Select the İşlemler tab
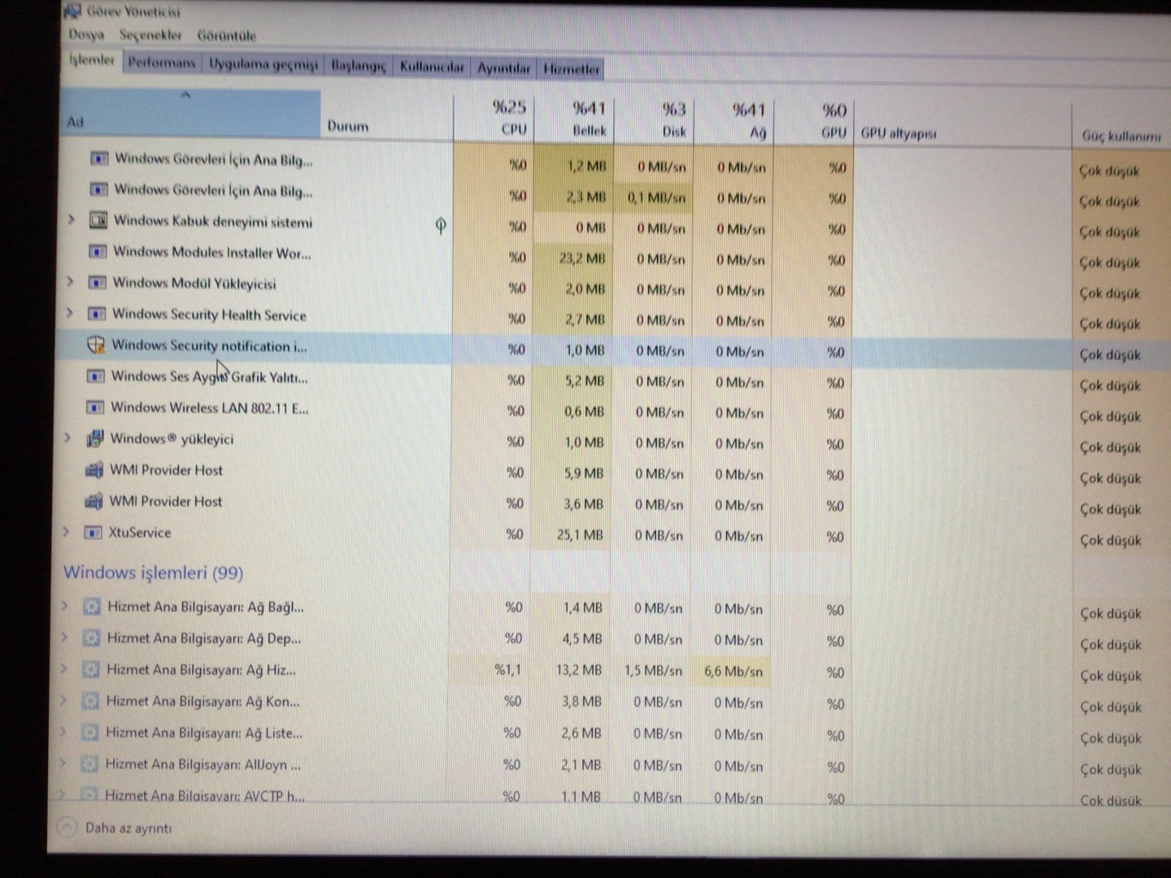Viewport: 1171px width, 878px height. (92, 60)
